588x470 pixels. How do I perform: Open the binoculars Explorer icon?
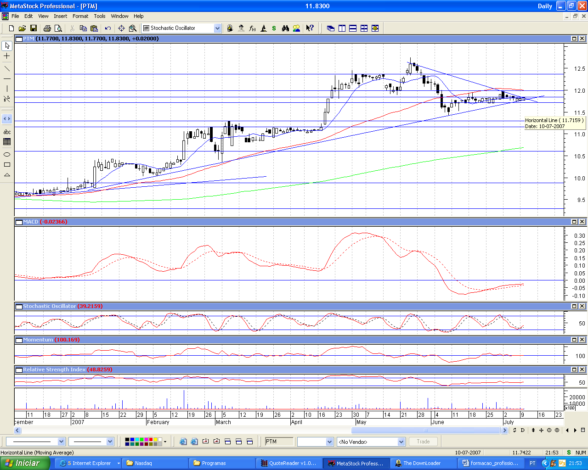[285, 28]
